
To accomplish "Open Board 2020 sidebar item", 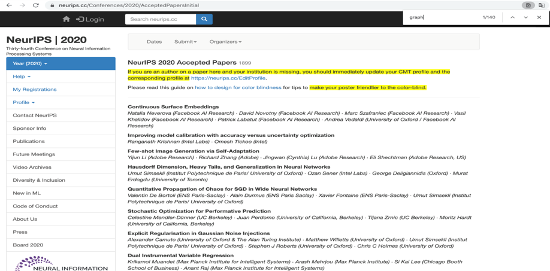I will click(x=61, y=245).
